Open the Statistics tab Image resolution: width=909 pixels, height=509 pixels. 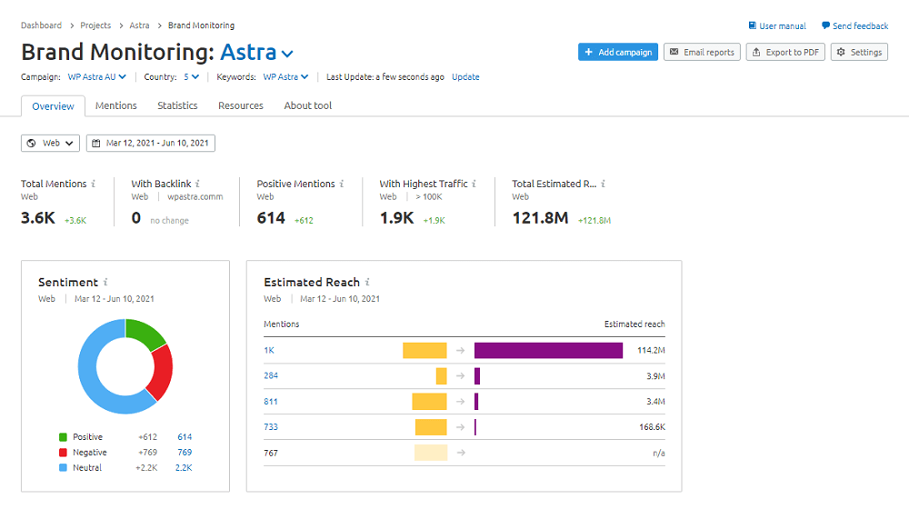177,105
